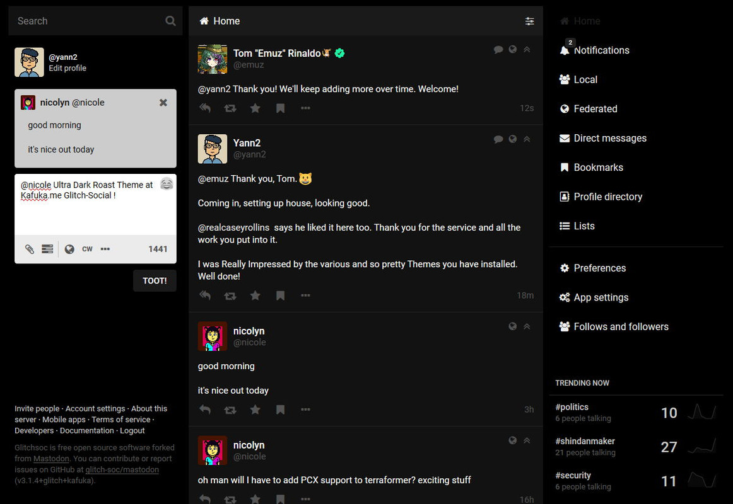733x504 pixels.
Task: Click Invite people link
Action: (37, 409)
